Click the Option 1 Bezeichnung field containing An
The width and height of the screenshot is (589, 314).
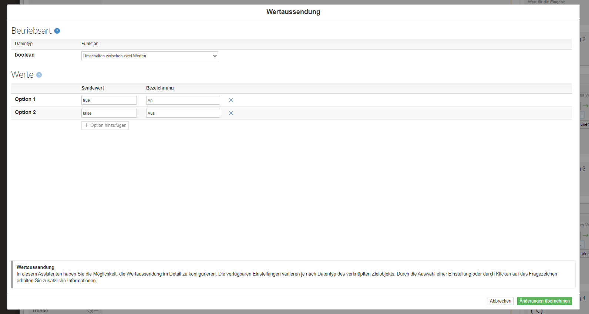pyautogui.click(x=183, y=100)
